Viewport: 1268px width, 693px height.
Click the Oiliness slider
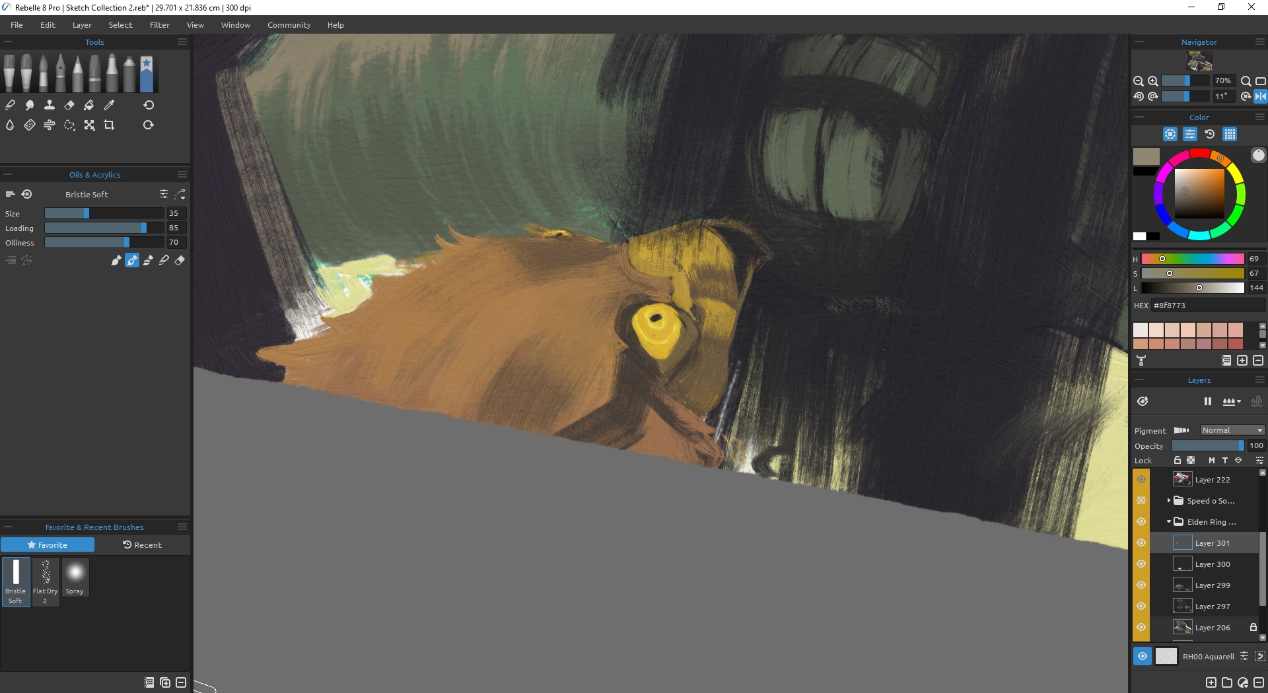point(104,242)
